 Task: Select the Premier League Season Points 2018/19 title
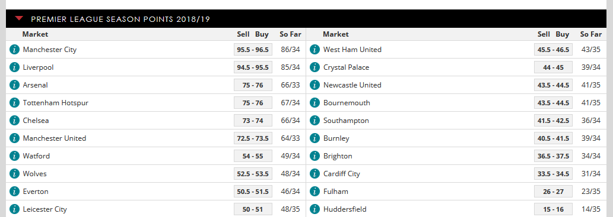point(120,19)
